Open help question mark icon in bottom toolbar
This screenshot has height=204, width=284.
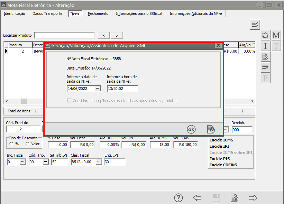coord(178,198)
